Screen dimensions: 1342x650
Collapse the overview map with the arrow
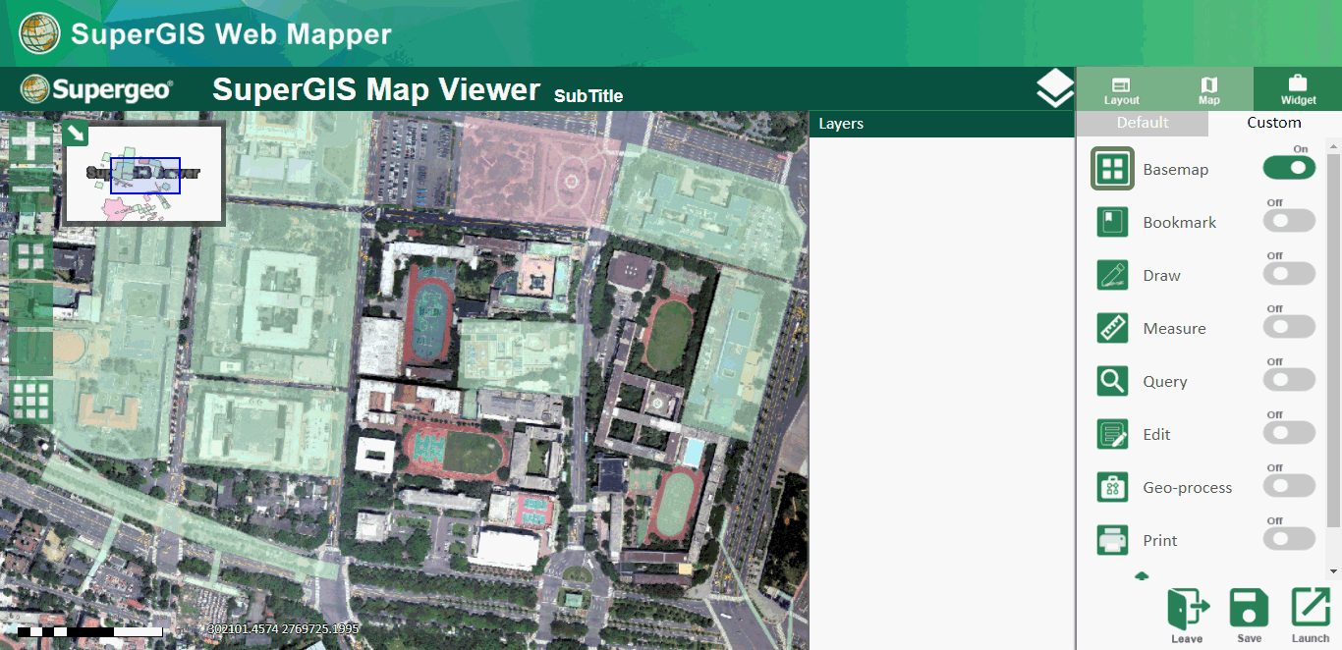click(x=76, y=134)
